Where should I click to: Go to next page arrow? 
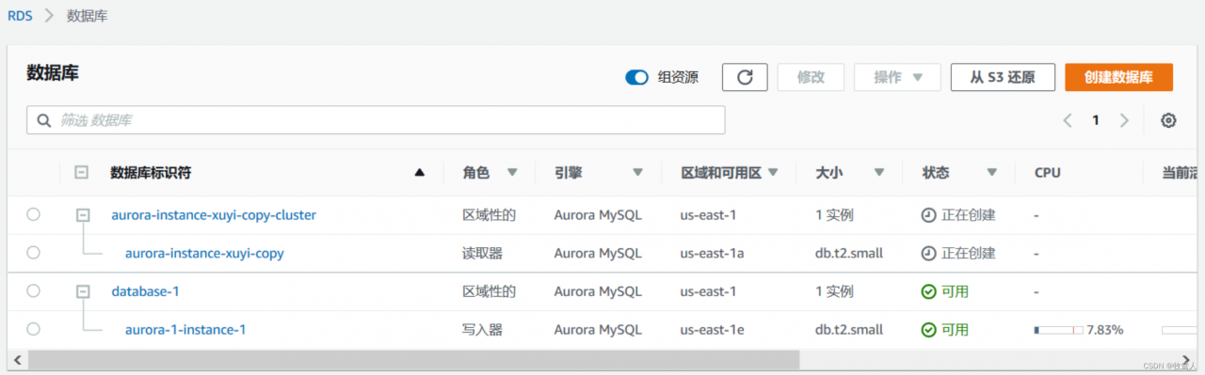tap(1124, 120)
